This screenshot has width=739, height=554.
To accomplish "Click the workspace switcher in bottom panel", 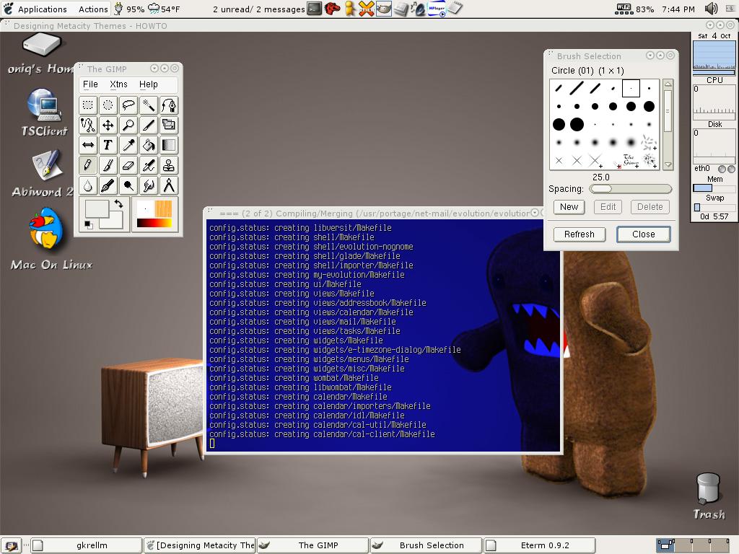I will [x=693, y=545].
